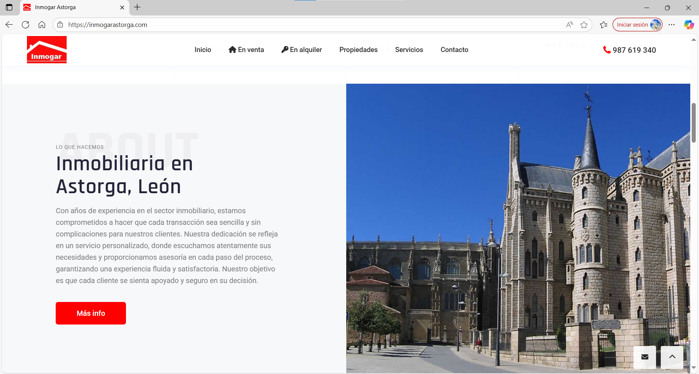Screen dimensions: 699x374
Task: Refresh the page with the reload icon
Action: 25,24
